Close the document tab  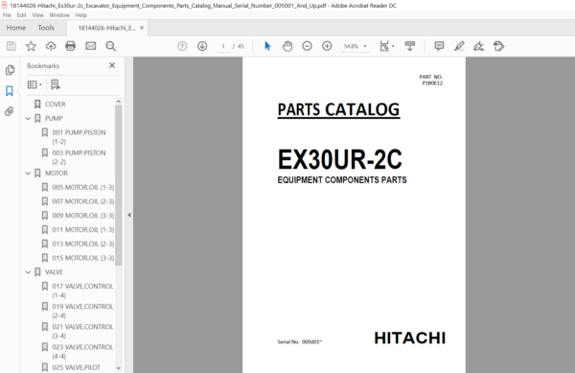coord(142,28)
